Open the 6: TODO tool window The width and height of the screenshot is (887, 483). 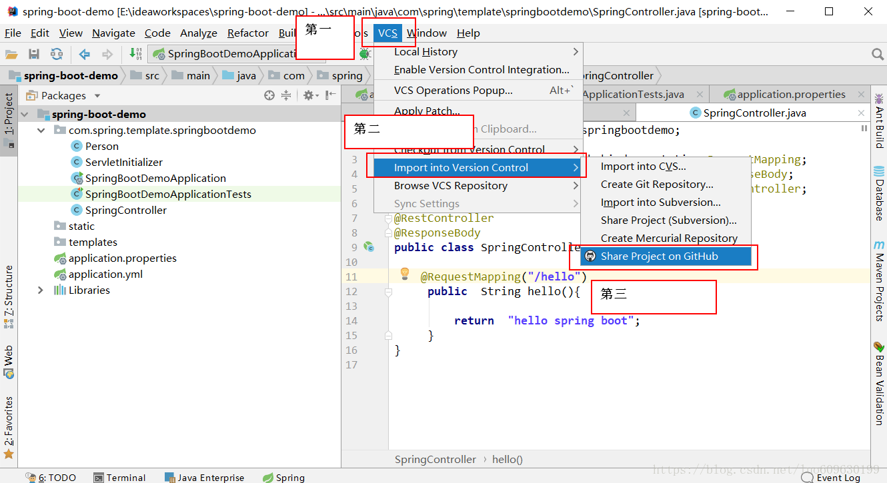coord(51,477)
